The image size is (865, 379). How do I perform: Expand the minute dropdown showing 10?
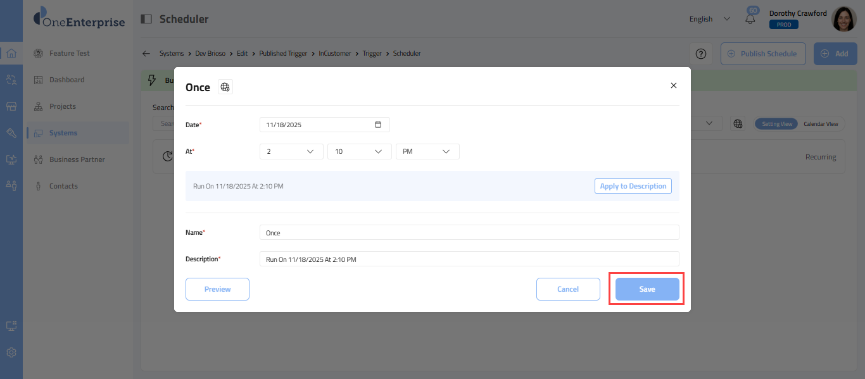pos(359,152)
